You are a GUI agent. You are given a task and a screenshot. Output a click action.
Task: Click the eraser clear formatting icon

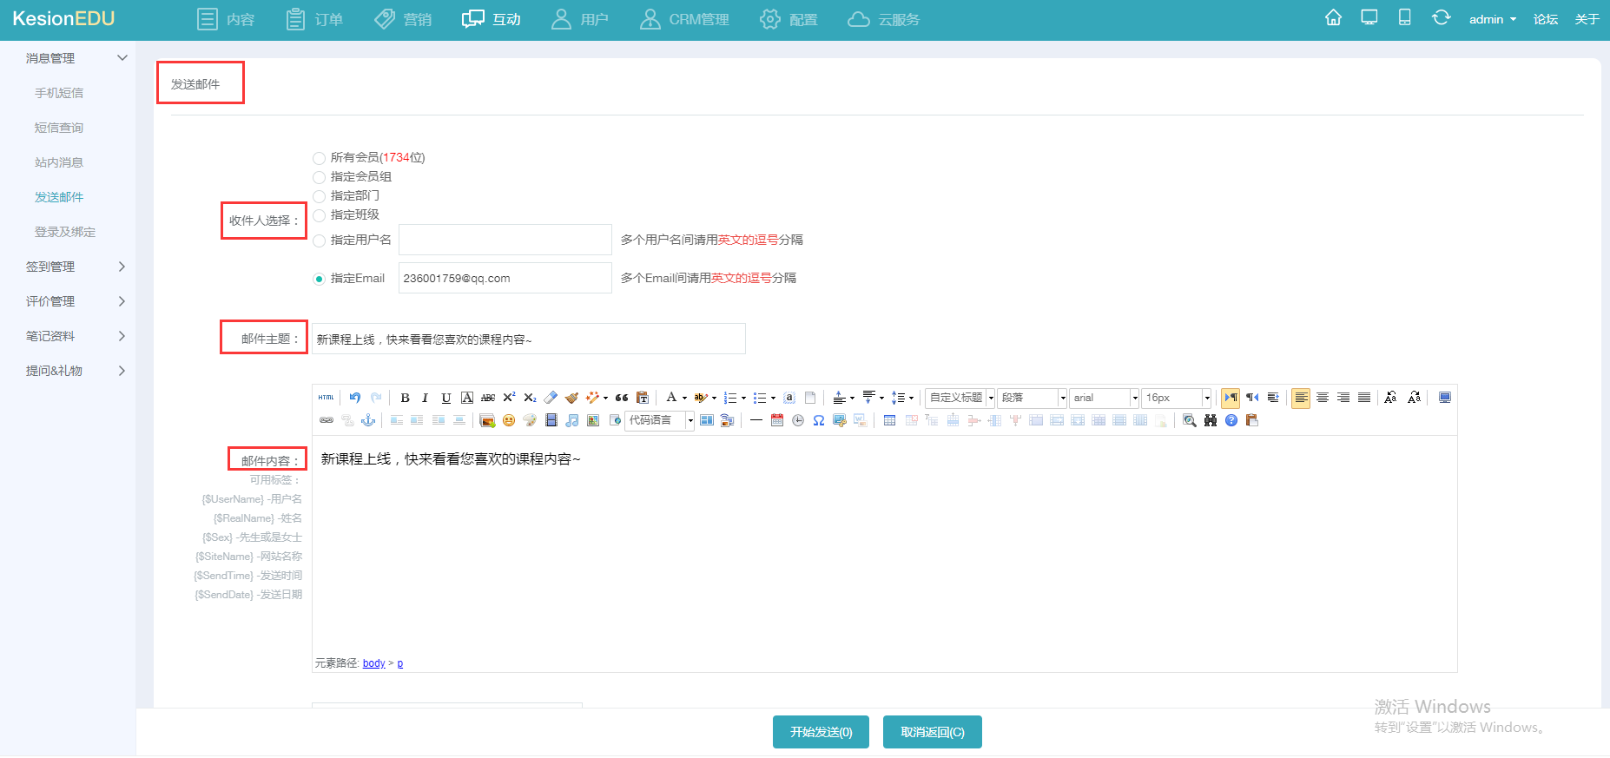click(x=551, y=398)
